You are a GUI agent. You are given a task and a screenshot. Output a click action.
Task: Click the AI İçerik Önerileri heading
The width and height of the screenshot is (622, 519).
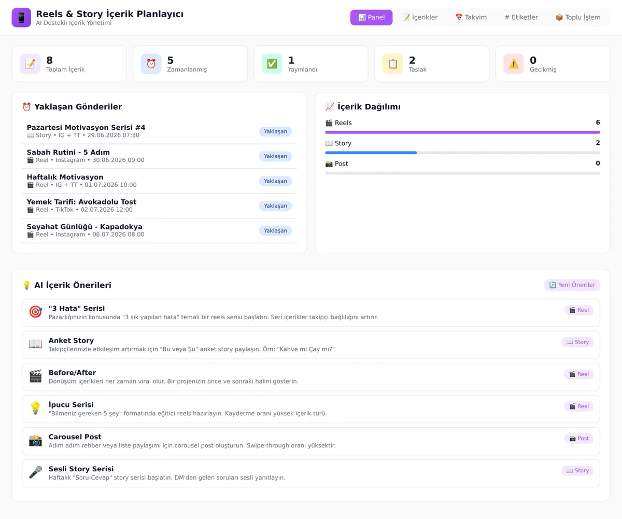pos(66,285)
